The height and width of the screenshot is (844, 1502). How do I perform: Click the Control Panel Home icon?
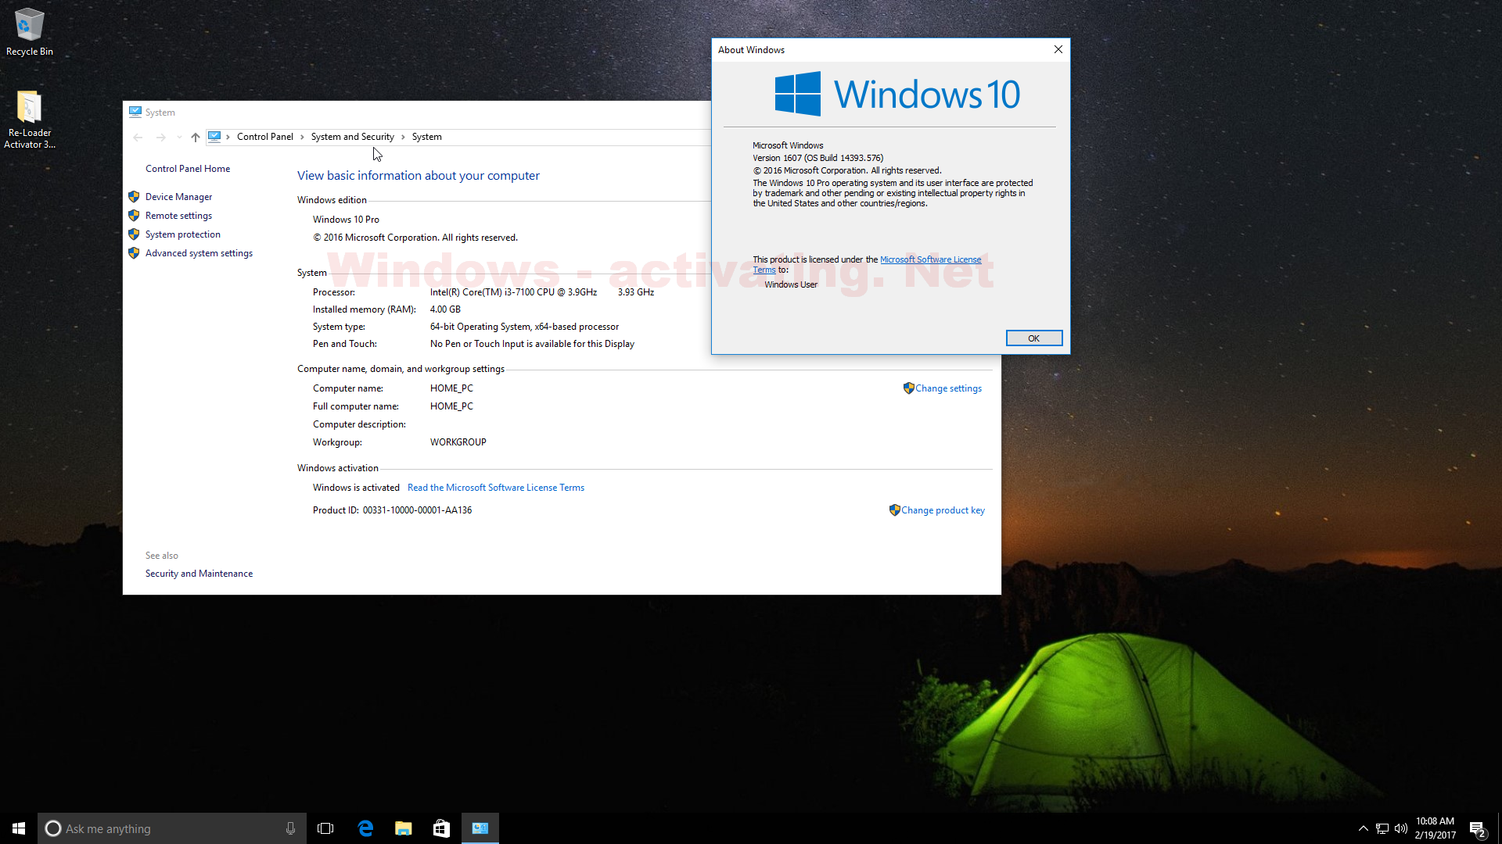coord(187,168)
